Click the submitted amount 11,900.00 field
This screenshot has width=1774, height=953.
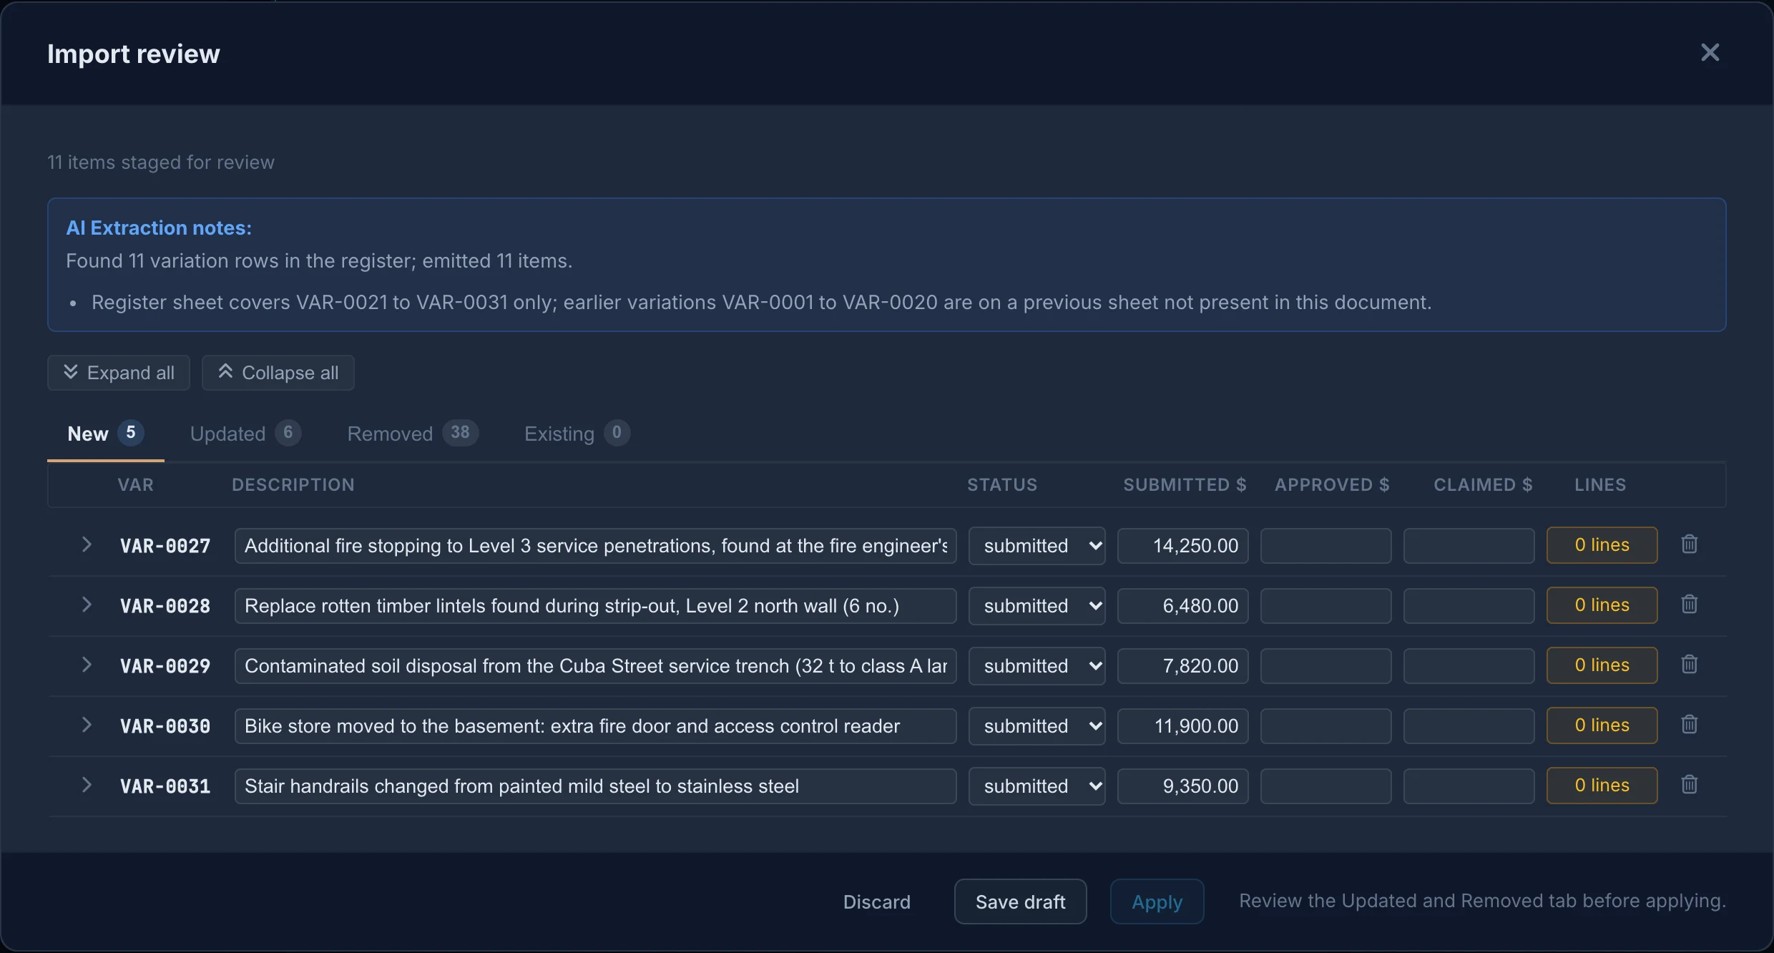(x=1183, y=726)
